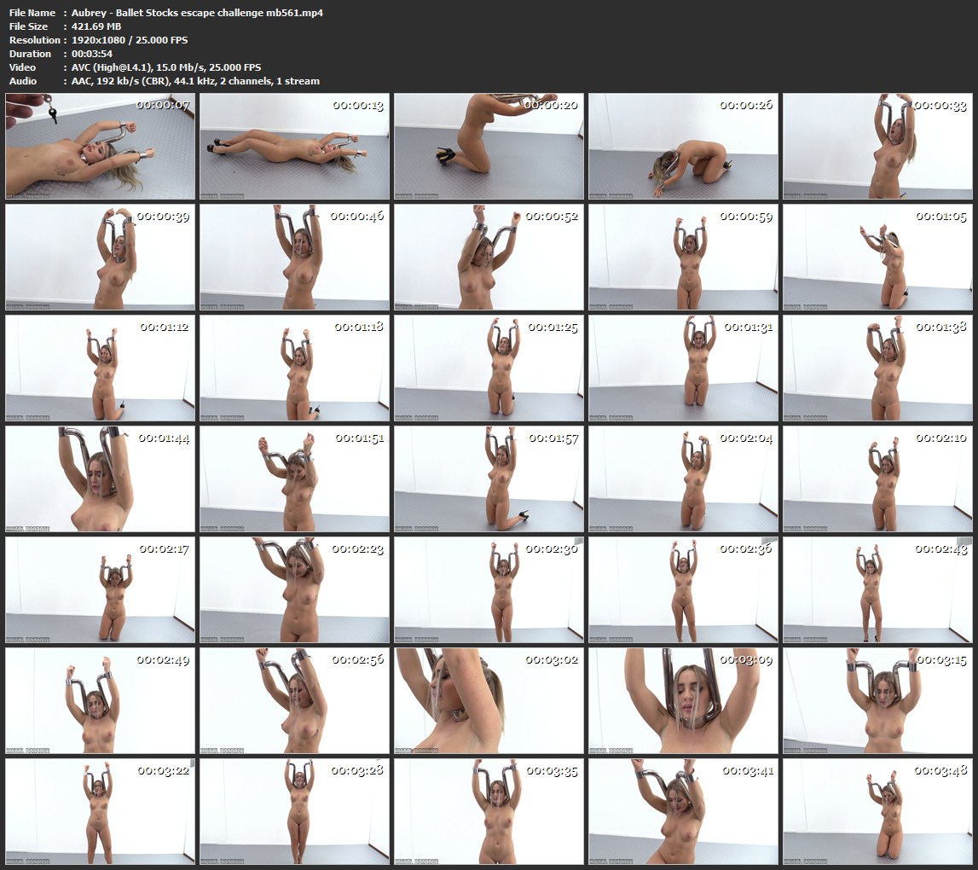Screen dimensions: 978x870
Task: Click the last frame at 00:03:48
Action: (x=877, y=812)
